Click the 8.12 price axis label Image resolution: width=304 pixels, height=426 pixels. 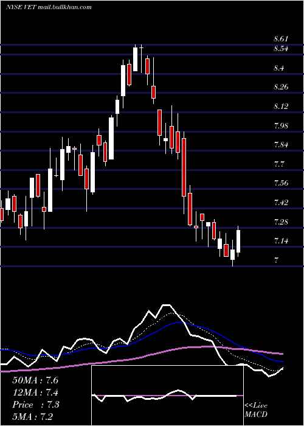tap(281, 106)
